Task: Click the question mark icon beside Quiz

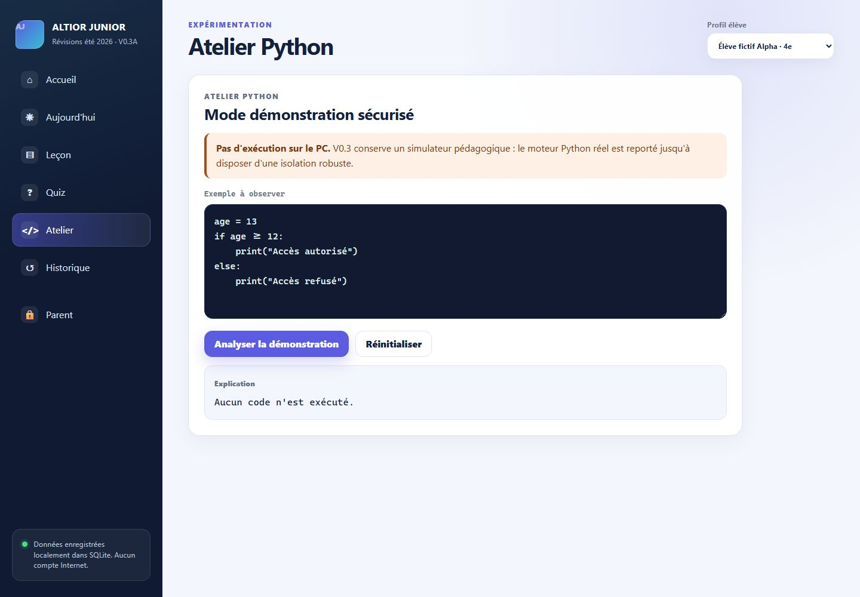Action: click(30, 193)
